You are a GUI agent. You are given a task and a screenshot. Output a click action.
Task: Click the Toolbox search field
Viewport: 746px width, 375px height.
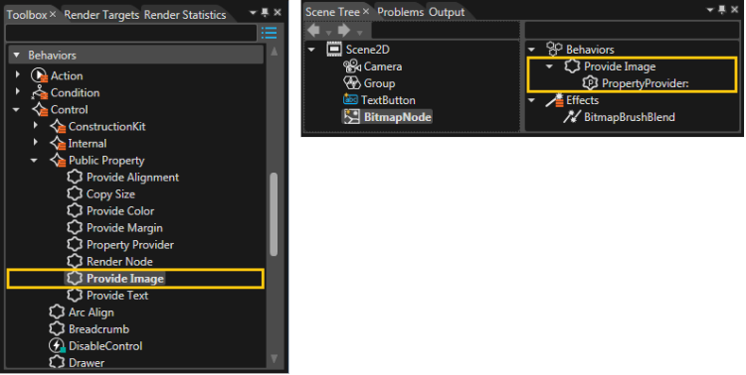(x=131, y=33)
